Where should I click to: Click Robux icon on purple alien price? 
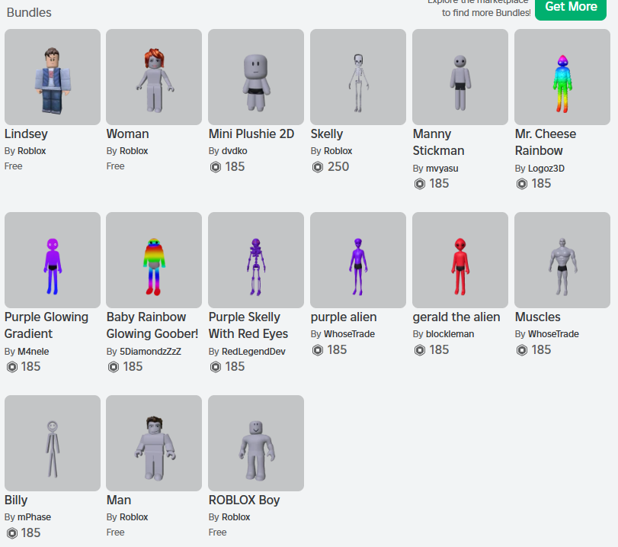tap(318, 350)
